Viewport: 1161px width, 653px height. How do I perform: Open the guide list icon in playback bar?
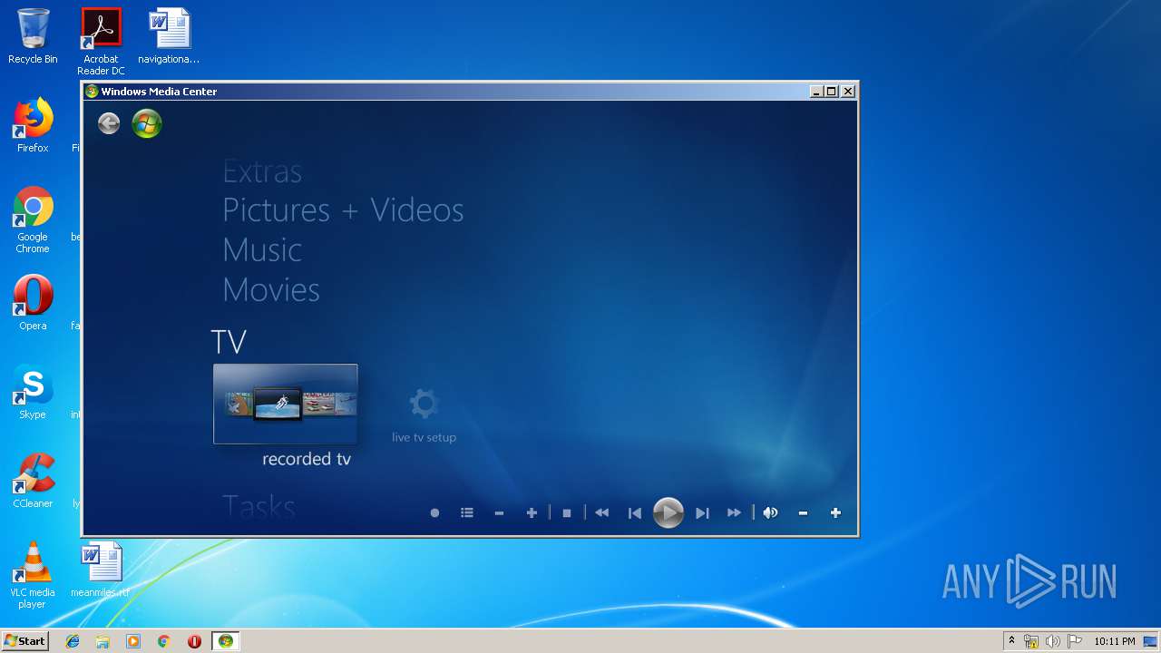pyautogui.click(x=467, y=513)
